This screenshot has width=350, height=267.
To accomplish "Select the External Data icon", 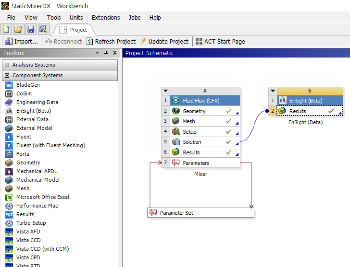I will point(9,119).
